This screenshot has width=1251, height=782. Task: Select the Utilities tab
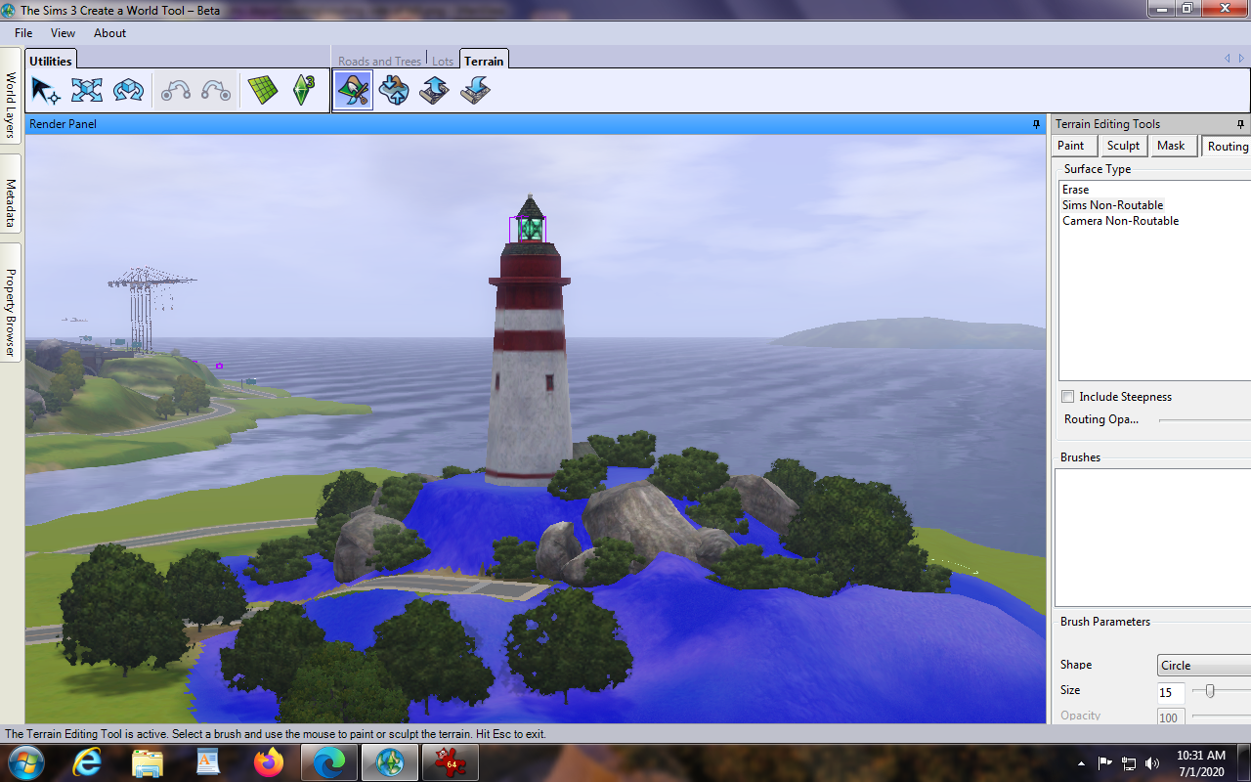click(51, 61)
